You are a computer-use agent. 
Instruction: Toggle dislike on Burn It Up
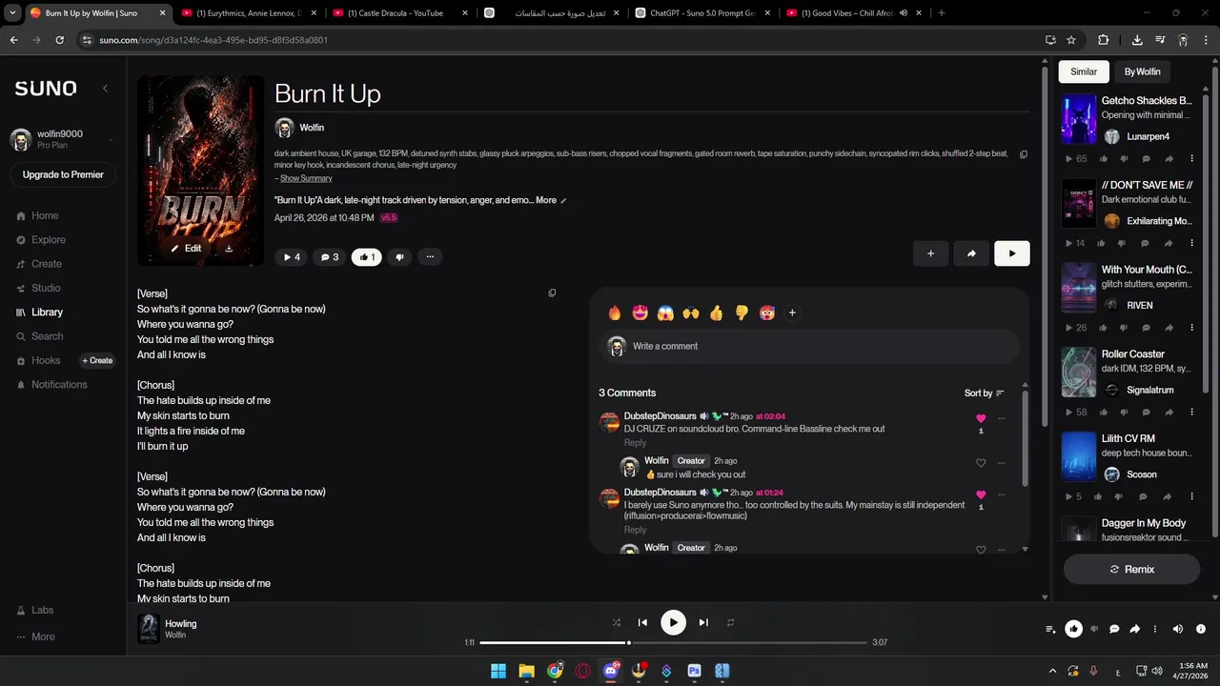(399, 256)
